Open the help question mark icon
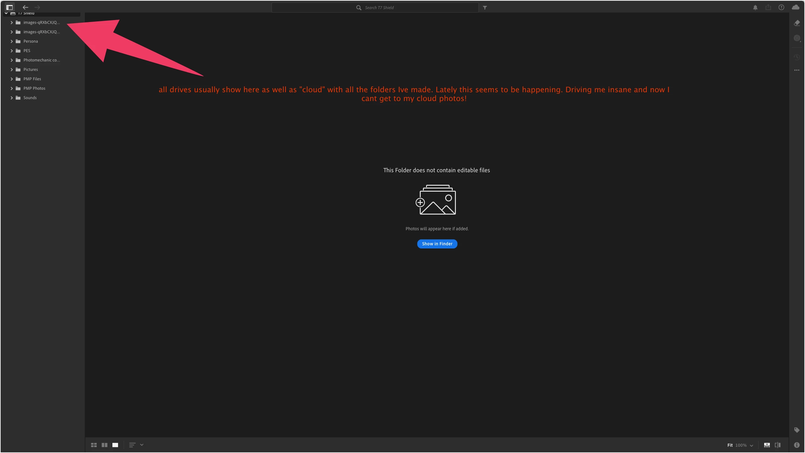Image resolution: width=805 pixels, height=453 pixels. point(781,8)
